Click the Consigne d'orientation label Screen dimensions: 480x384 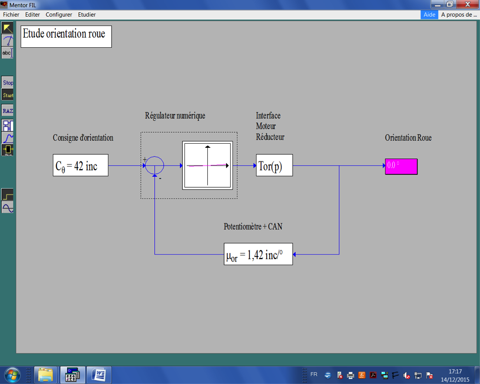(x=83, y=138)
